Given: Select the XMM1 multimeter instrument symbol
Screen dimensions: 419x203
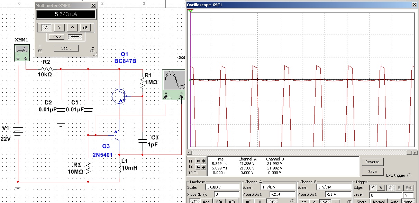Looking at the screenshot, I should (21, 52).
